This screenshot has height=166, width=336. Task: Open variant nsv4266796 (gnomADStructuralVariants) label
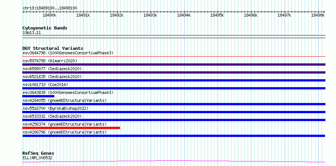point(65,132)
